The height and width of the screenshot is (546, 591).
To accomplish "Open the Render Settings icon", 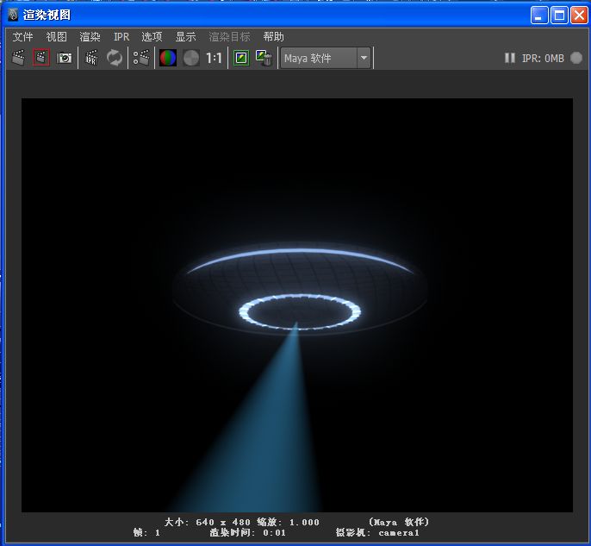I will (x=141, y=58).
